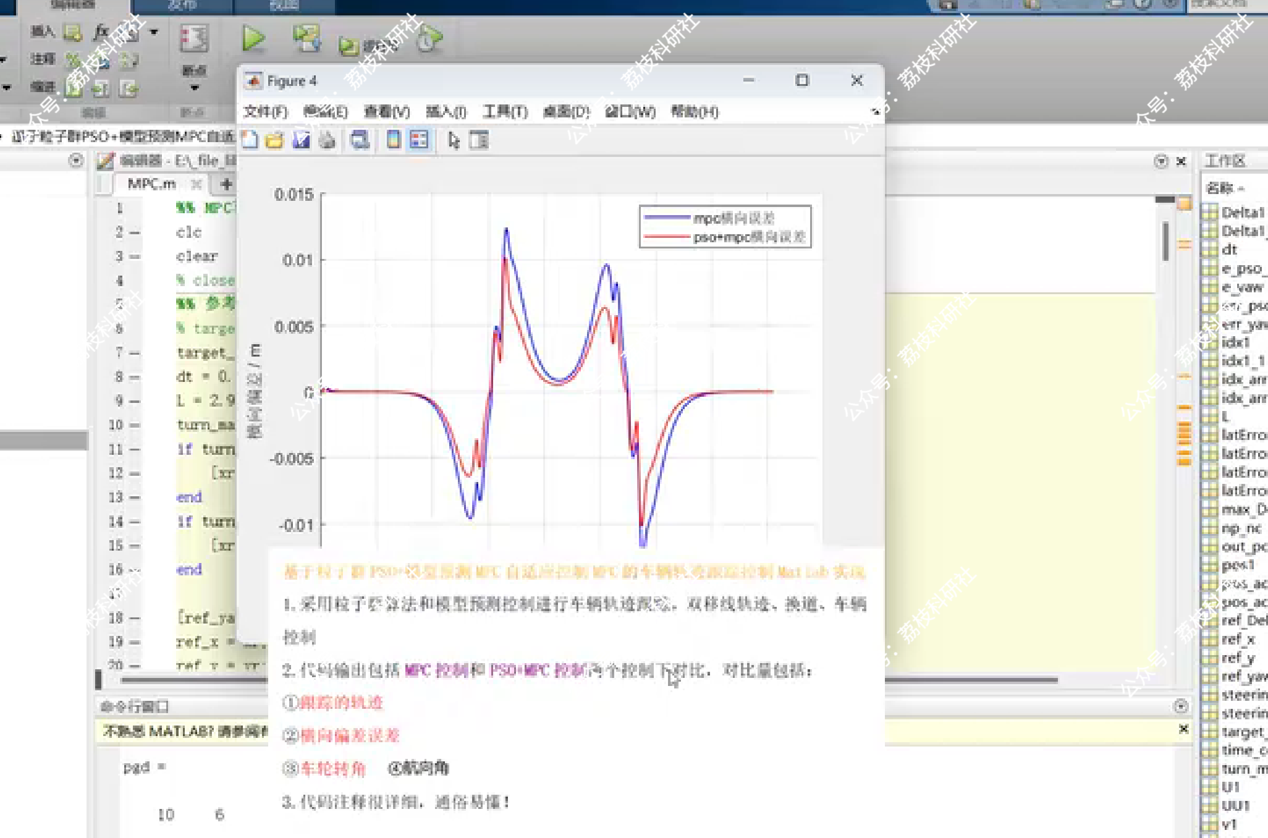Viewport: 1268px width, 838px height.
Task: Open Property Inspector icon in figure toolbar
Action: [x=479, y=140]
